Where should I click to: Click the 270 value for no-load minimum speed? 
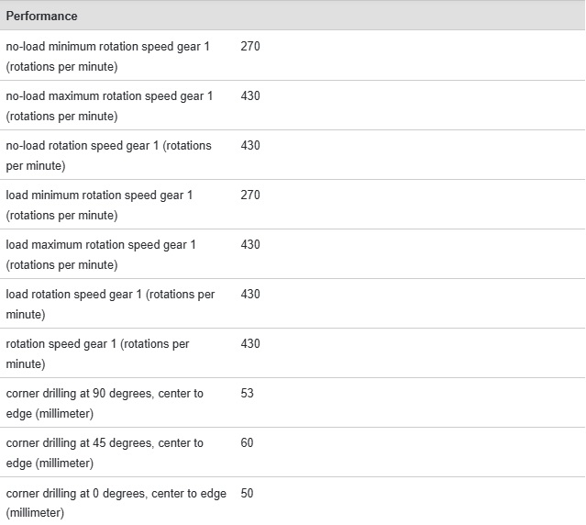250,47
